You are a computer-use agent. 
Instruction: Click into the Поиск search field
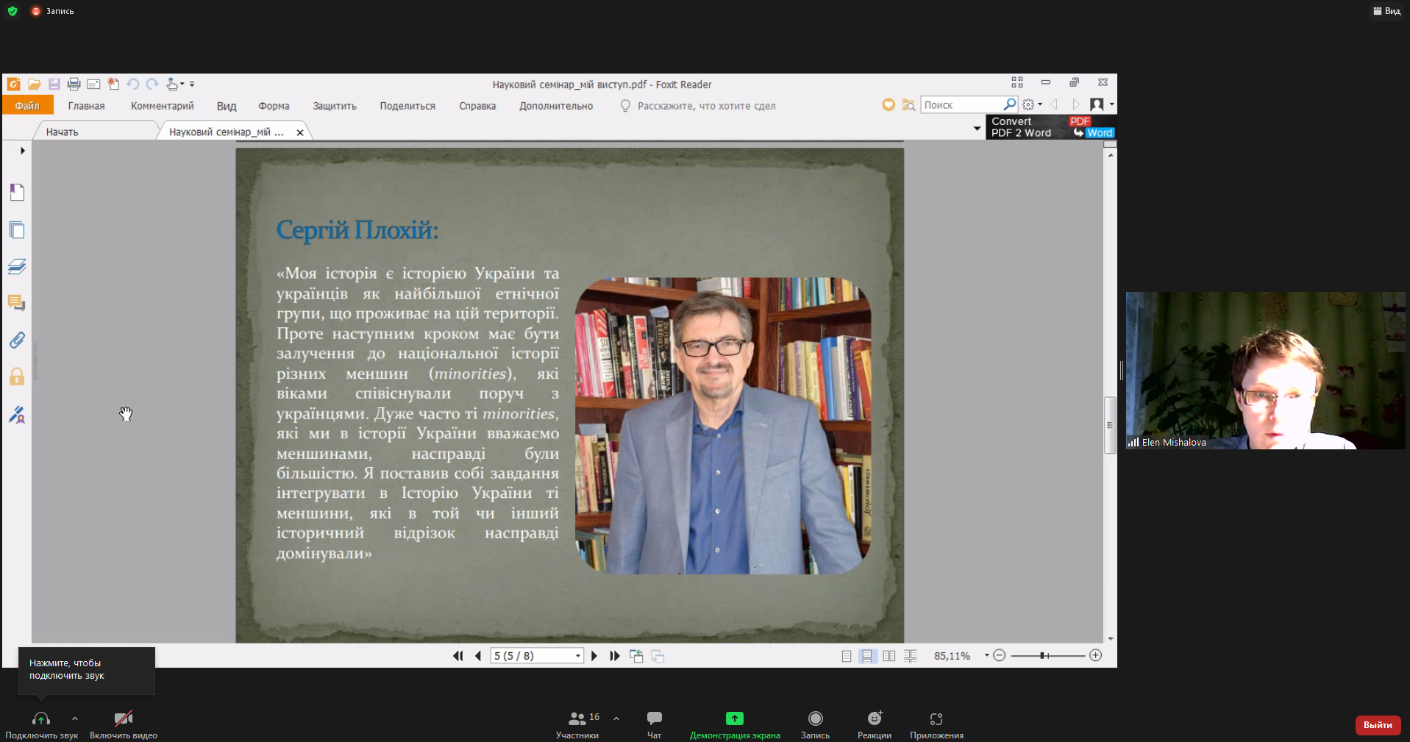tap(962, 105)
